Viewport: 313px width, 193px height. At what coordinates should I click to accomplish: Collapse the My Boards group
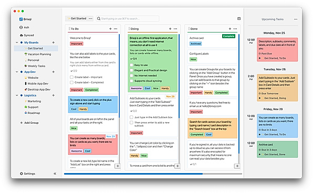pos(17,42)
